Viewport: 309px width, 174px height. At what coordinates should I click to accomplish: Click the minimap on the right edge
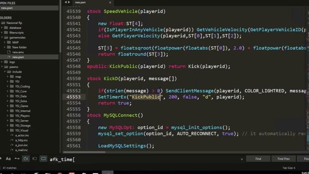click(308, 79)
